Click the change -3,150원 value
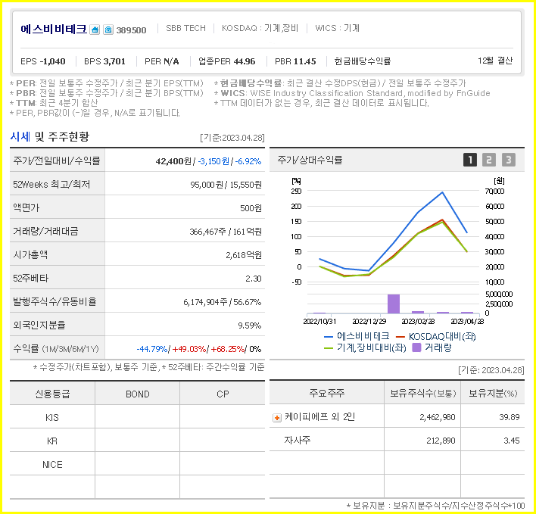 [x=213, y=161]
